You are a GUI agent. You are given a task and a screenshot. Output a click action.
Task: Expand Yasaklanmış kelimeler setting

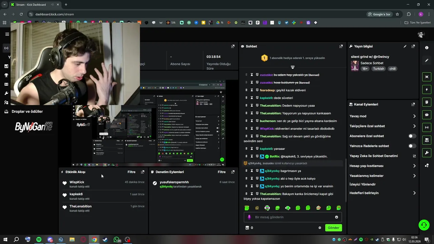[x=382, y=176]
